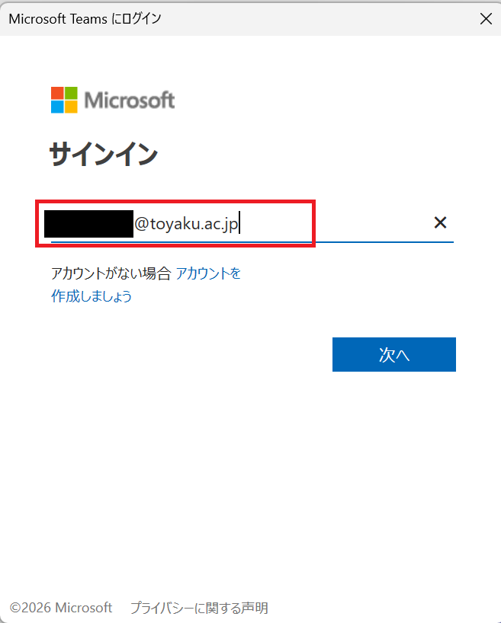The width and height of the screenshot is (501, 623).
Task: Click the blacked-out username portion of the email
Action: [88, 224]
